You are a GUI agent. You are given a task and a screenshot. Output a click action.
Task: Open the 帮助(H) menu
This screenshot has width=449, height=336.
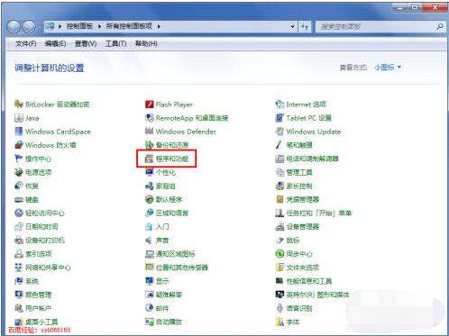click(x=146, y=44)
